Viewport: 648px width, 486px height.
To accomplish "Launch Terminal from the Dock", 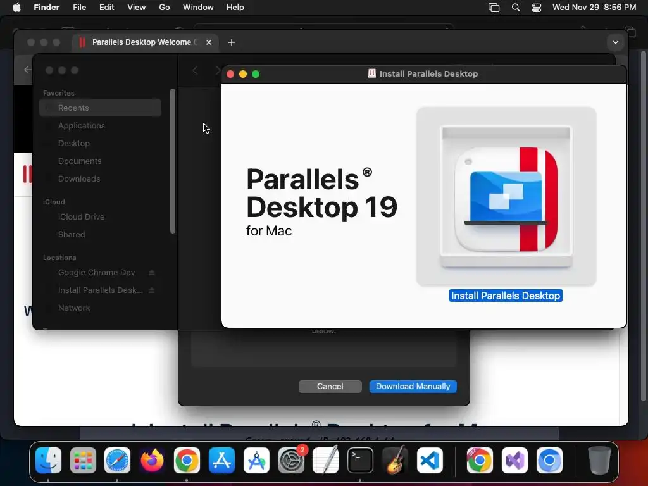I will (x=360, y=460).
